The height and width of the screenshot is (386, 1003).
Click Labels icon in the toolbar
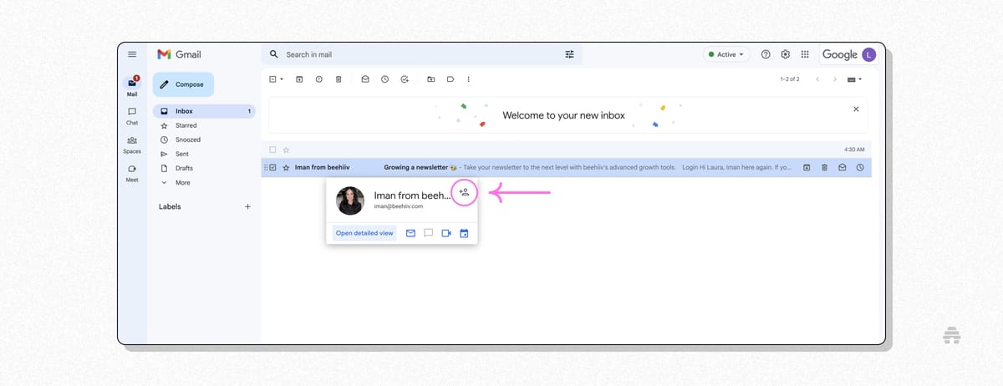[451, 79]
